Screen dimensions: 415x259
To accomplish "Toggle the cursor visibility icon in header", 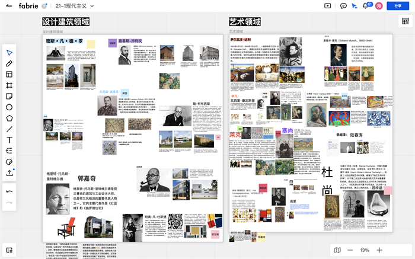I will point(355,6).
